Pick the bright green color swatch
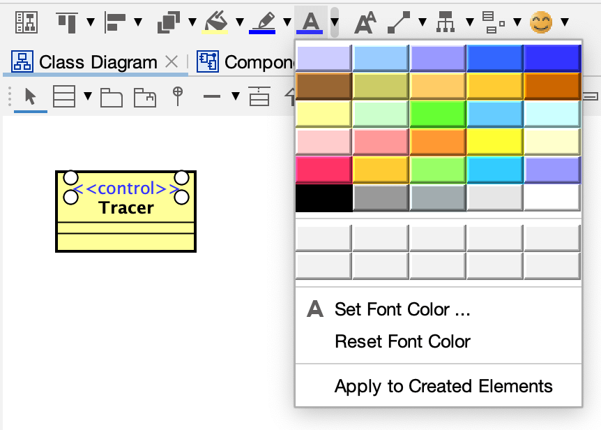Viewport: 601px width, 430px height. tap(438, 114)
